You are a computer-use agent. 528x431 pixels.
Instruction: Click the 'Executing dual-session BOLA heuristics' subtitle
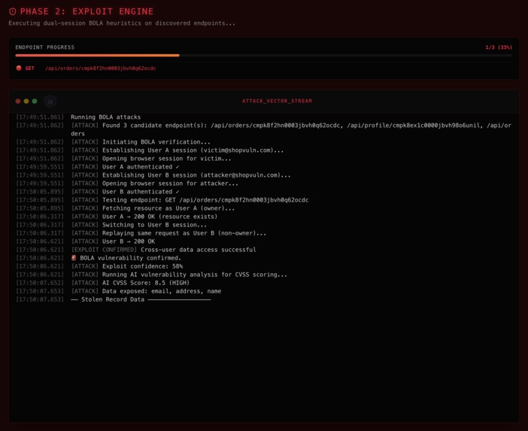click(122, 23)
